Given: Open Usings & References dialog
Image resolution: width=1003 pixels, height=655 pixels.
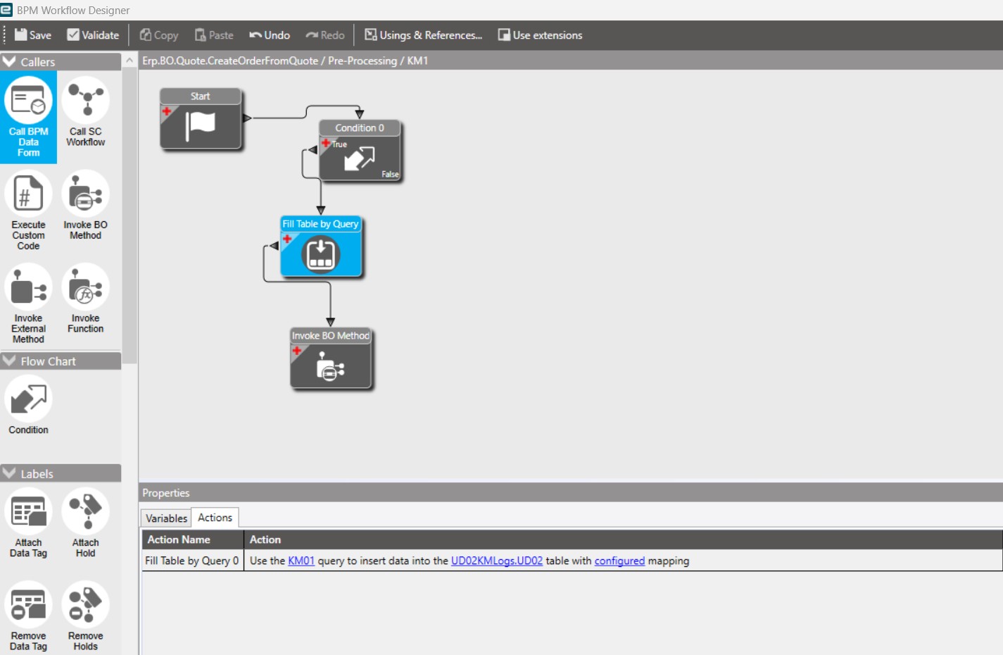Looking at the screenshot, I should (423, 35).
